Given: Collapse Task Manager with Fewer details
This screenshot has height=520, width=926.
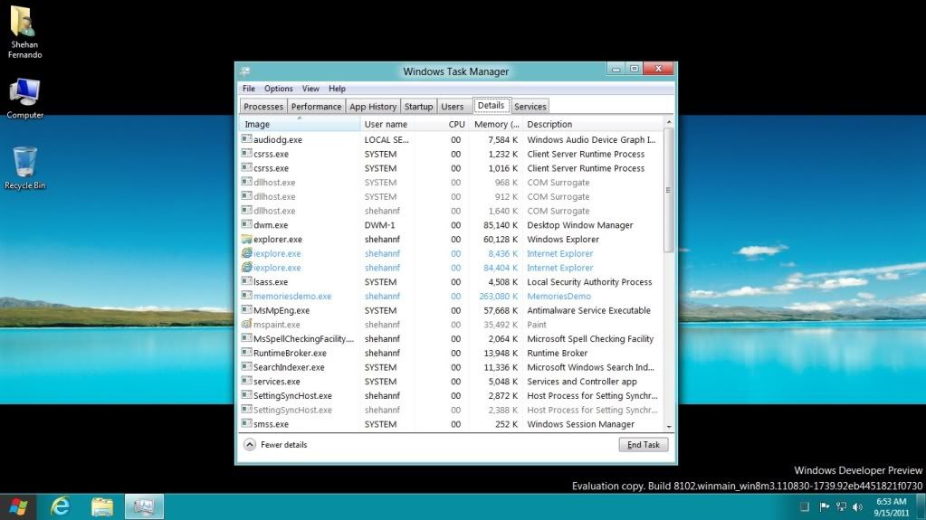Looking at the screenshot, I should (275, 444).
